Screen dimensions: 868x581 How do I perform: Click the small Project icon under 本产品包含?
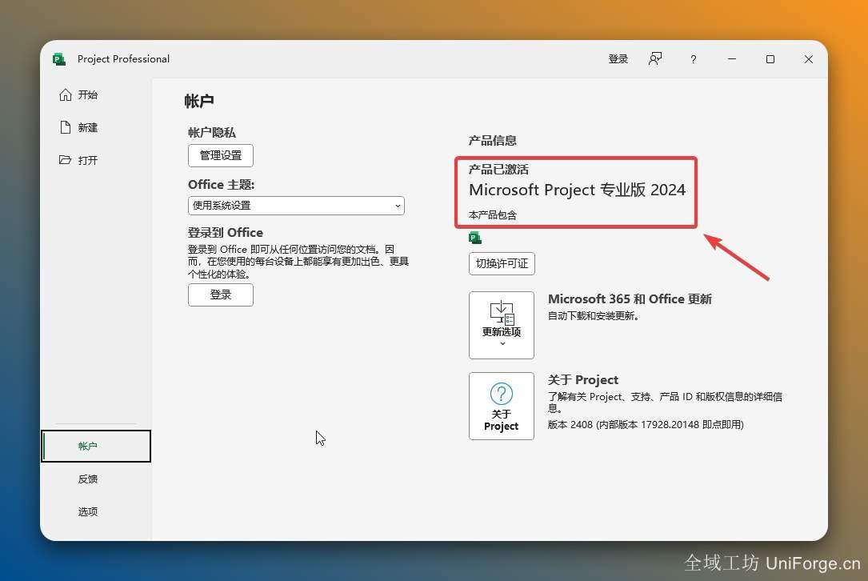475,238
